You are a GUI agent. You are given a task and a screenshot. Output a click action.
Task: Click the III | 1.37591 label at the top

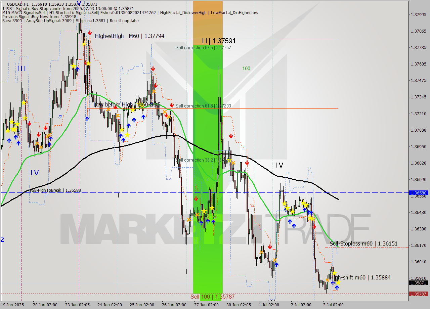pyautogui.click(x=218, y=41)
